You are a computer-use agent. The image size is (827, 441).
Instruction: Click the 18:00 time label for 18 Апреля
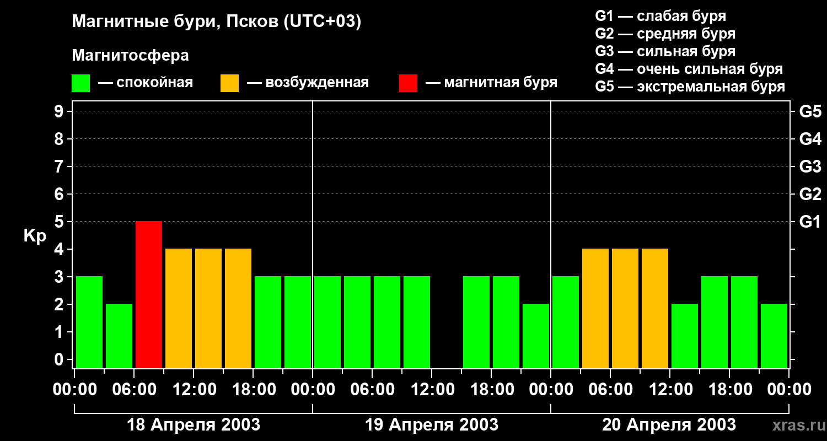253,390
